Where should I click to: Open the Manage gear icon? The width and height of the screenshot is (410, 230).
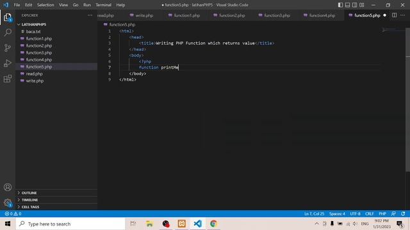(8, 203)
